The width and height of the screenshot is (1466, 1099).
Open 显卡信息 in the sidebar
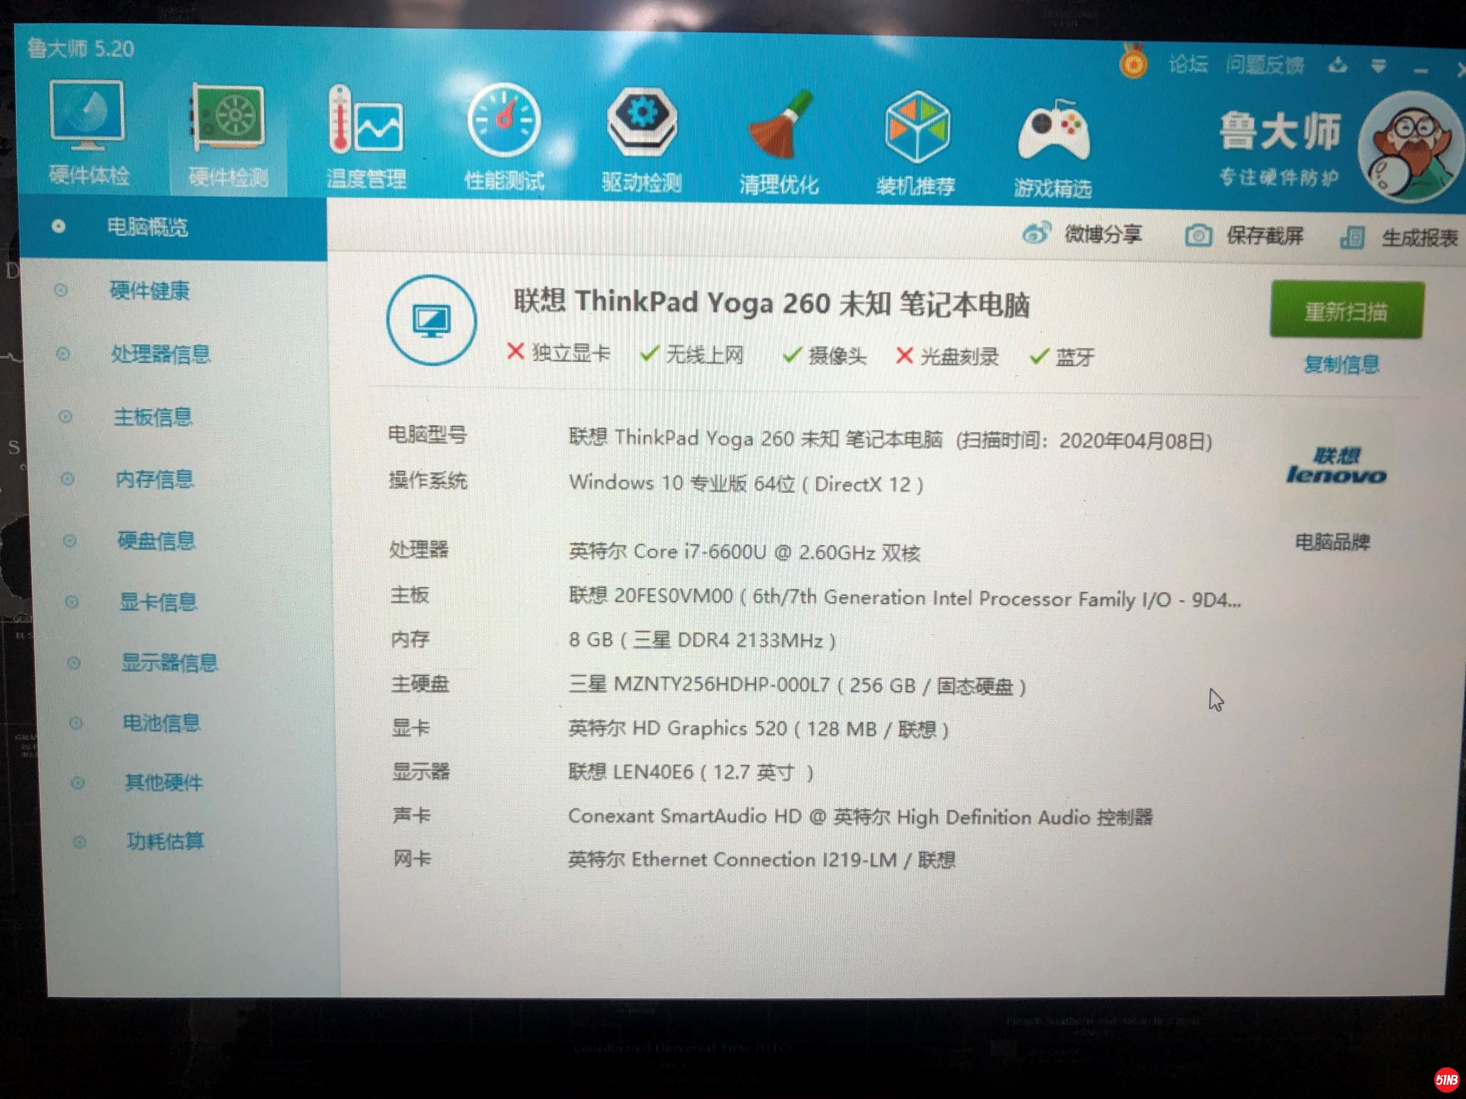(158, 602)
